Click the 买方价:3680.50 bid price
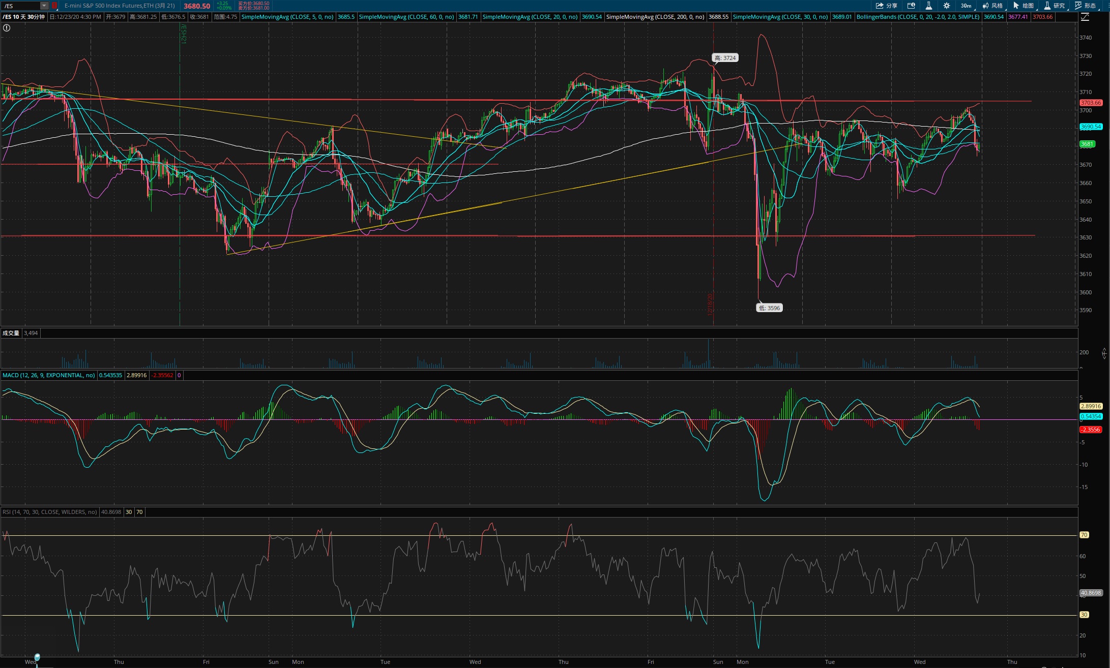This screenshot has height=668, width=1110. click(x=253, y=4)
